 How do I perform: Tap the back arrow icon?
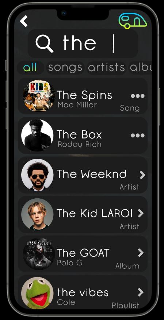coord(24,21)
